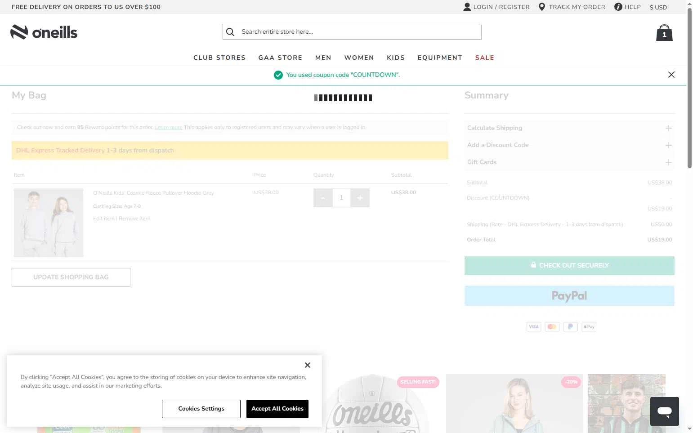This screenshot has width=693, height=433.
Task: Click Track My Order link
Action: pos(577,7)
